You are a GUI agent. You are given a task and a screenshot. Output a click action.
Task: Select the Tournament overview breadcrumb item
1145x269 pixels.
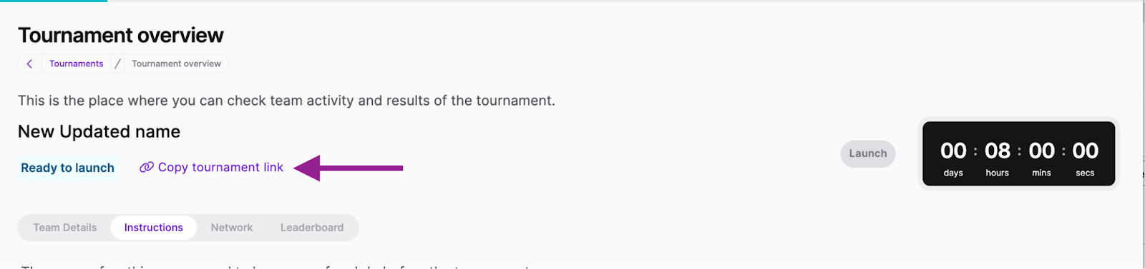click(x=176, y=64)
